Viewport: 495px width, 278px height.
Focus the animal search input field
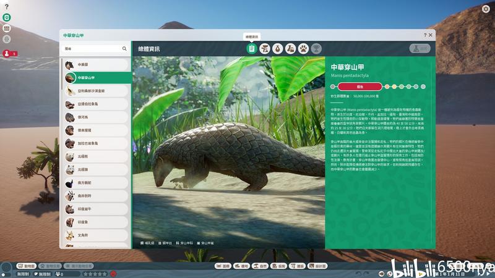click(x=95, y=49)
